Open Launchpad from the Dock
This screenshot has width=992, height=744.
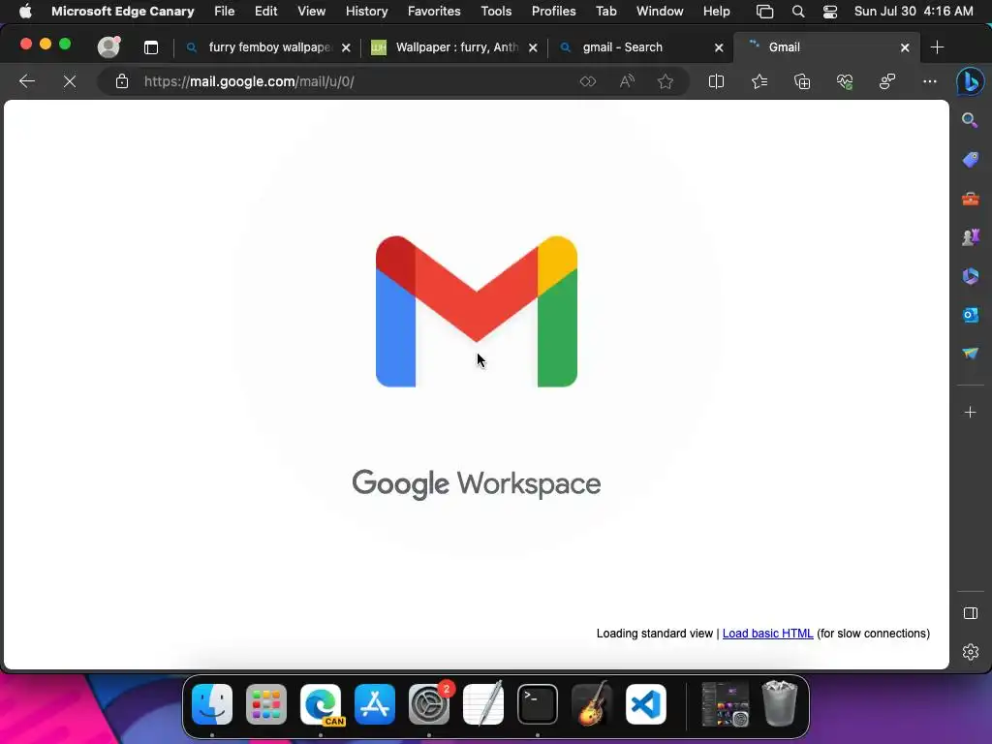point(266,704)
